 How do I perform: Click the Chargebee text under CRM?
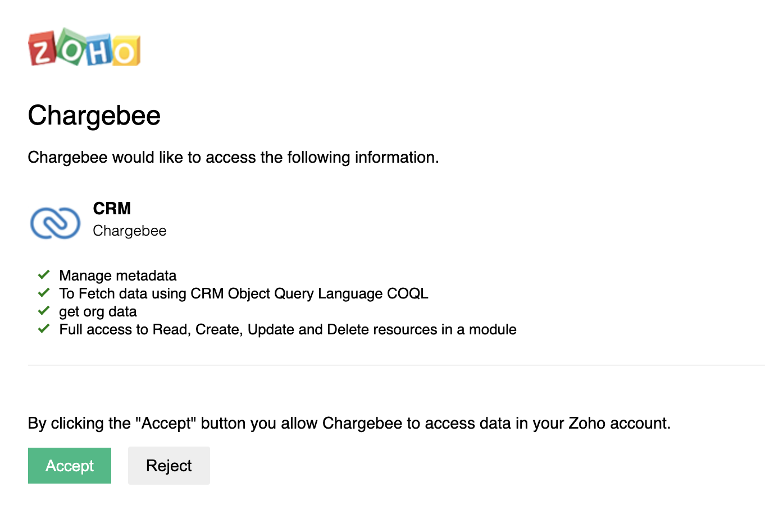(129, 231)
